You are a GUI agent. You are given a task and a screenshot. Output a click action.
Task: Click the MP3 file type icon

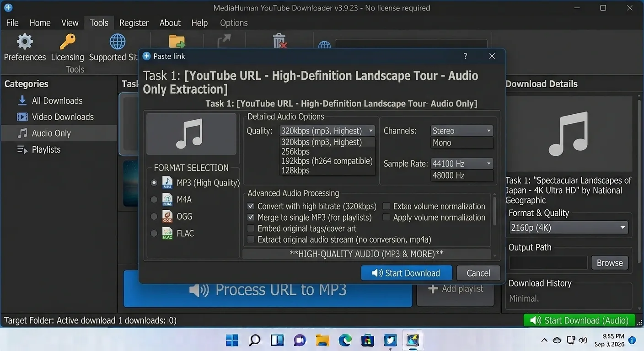point(167,183)
